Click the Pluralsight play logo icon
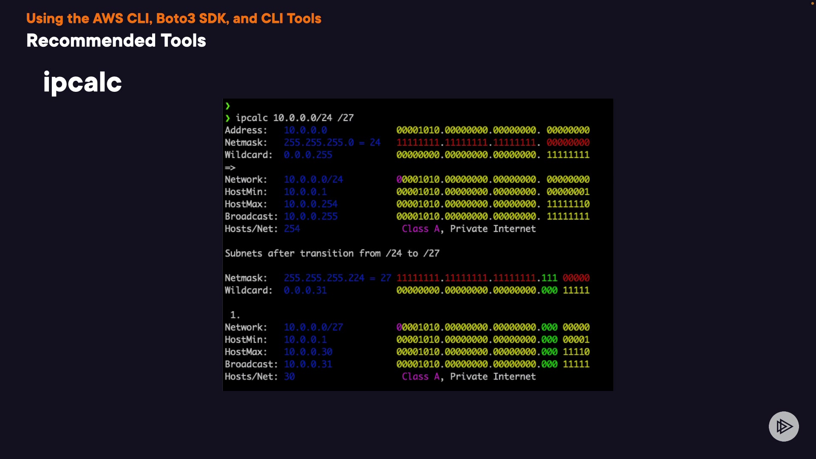 pos(784,426)
